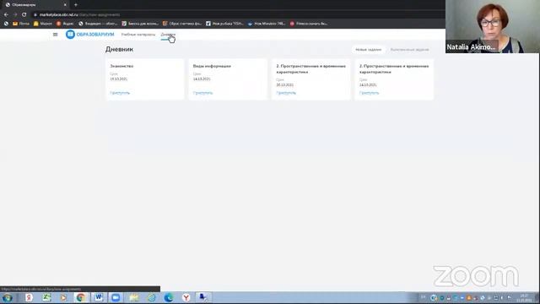Open the Учебные материалы tab
The image size is (540, 304).
point(138,35)
